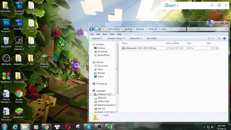Open Windows 7 (C:) drive
This screenshot has width=231, height=130.
(103, 94)
